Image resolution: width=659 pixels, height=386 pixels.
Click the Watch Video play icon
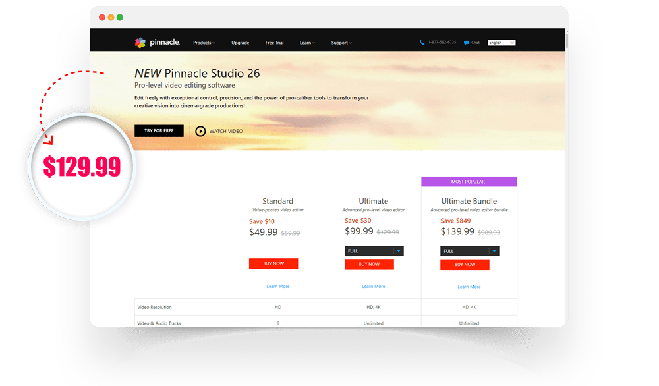coord(200,131)
